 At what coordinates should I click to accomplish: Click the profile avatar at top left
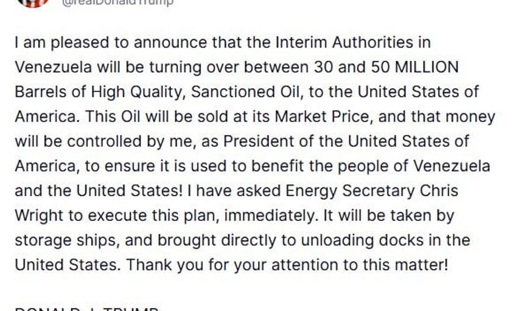[32, 2]
